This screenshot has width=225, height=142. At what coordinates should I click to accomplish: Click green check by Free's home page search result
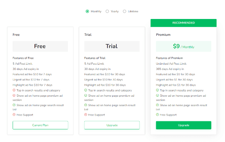14,105
